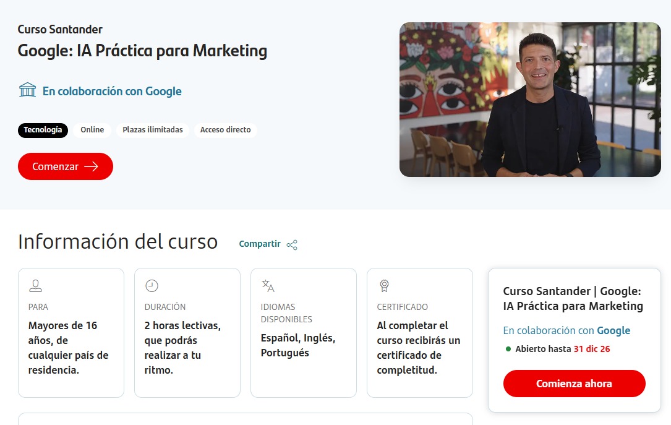Click the translation icon above "IDIOMAS DISPONIBLES"
The image size is (671, 425).
tap(268, 285)
